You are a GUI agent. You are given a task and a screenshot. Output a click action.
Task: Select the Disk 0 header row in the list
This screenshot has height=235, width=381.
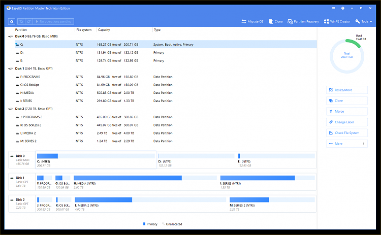point(163,37)
